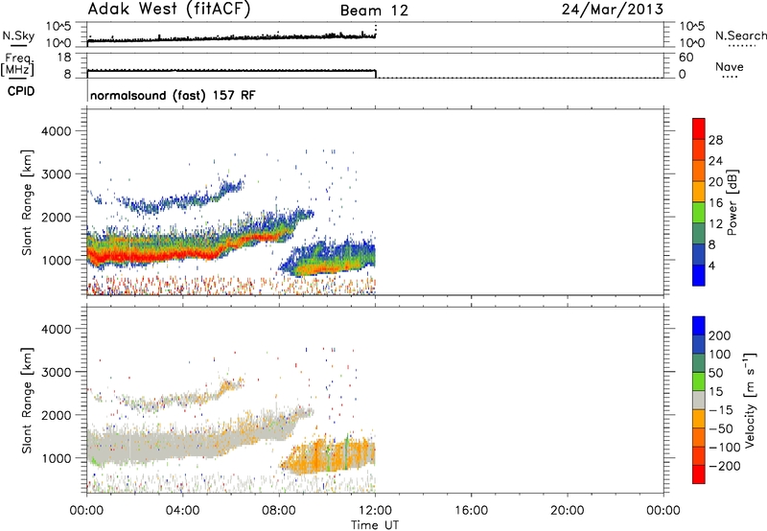Click the plot title 'Adak West (fitACF)'

pos(170,10)
